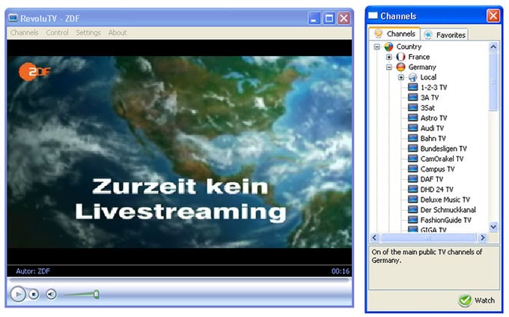Viewport: 509px width, 317px height.
Task: Click the FashionGuide TV channel icon
Action: click(412, 220)
